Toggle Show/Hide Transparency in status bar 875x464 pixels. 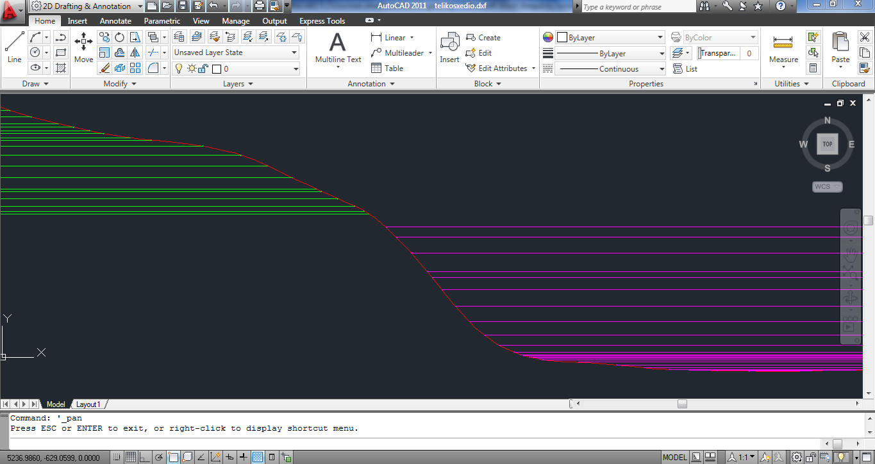258,457
